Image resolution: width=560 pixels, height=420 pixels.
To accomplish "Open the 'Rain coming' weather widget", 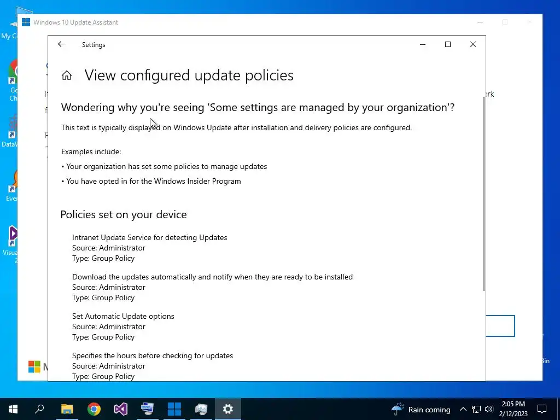I will point(421,409).
